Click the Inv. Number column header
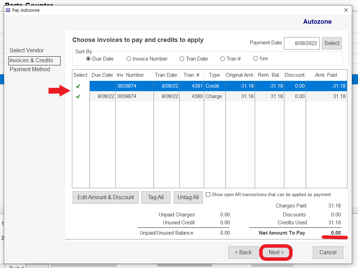Viewport: 358px width, 268px height. [x=135, y=75]
